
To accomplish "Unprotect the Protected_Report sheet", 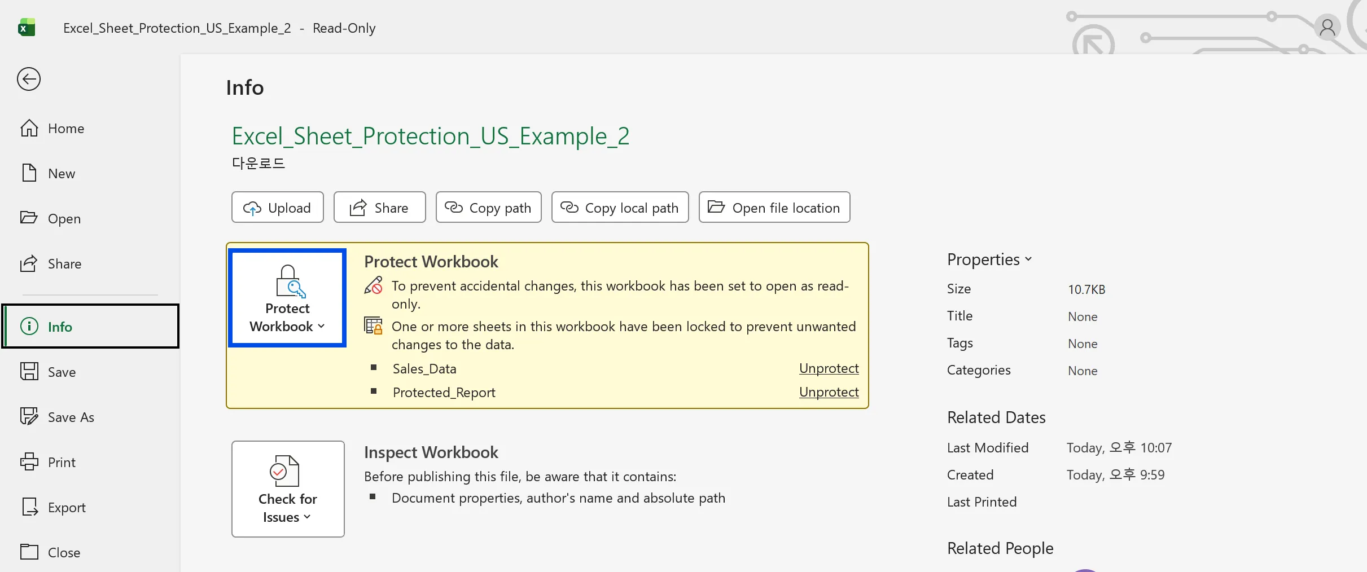I will [829, 392].
